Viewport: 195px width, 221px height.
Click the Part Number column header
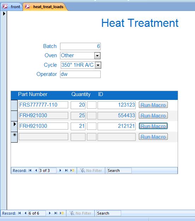[33, 94]
